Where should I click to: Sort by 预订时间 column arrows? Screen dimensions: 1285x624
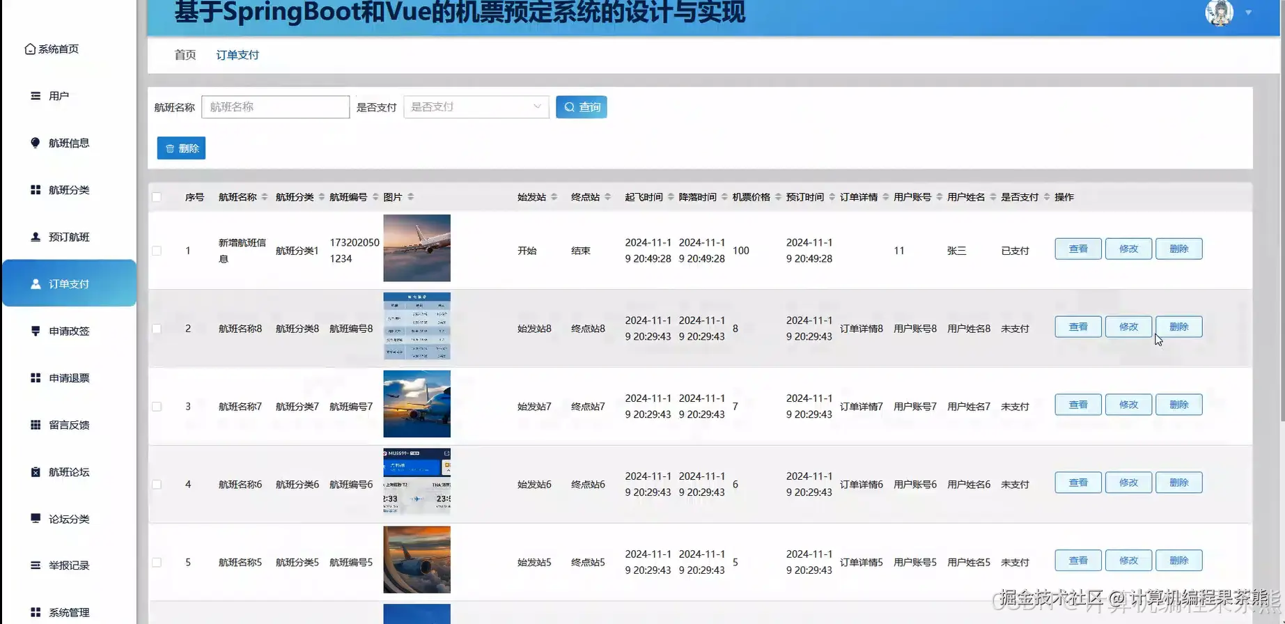coord(832,197)
